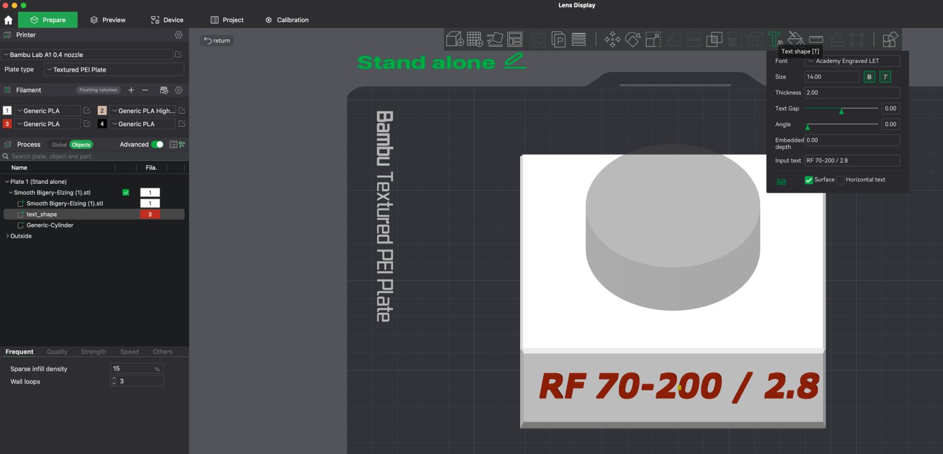Remove a filament with minus icon
943x454 pixels.
[x=145, y=90]
